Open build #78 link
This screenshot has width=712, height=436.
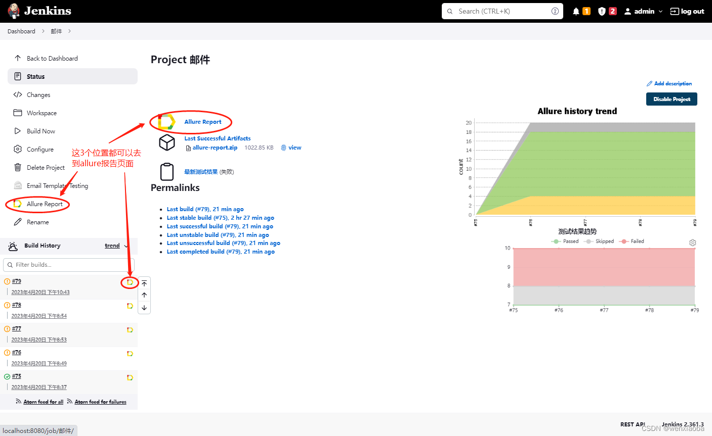point(17,305)
